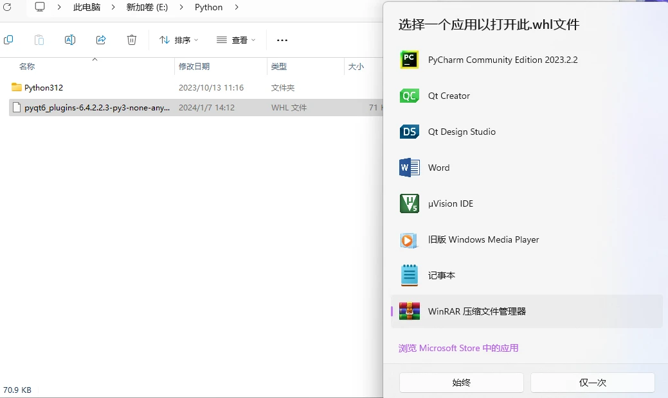
Task: Click the WinRAR books icon
Action: [410, 311]
